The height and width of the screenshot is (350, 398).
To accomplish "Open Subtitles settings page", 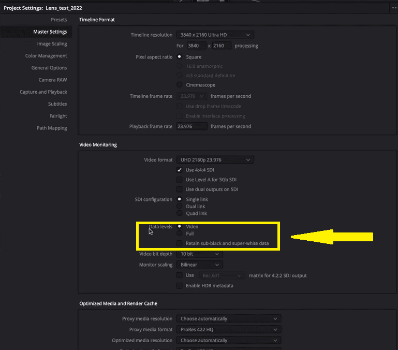I will pos(57,104).
